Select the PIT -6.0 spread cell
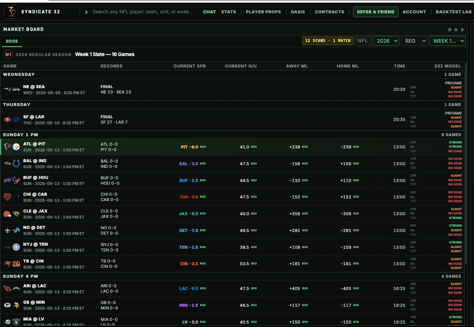Image resolution: width=474 pixels, height=327 pixels. [x=190, y=147]
